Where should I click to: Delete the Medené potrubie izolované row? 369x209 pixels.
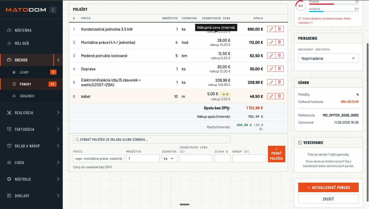(x=279, y=56)
